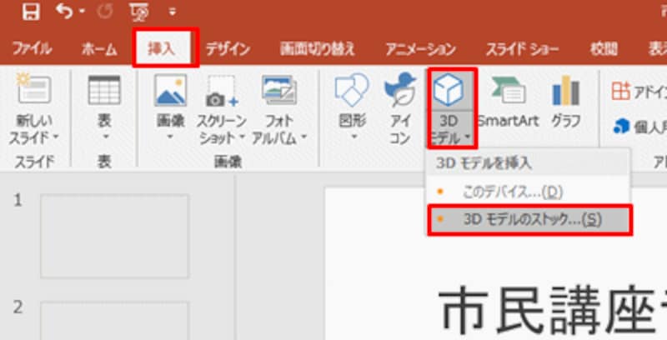Click the スクリーンショット camera icon
The height and width of the screenshot is (340, 667).
pyautogui.click(x=222, y=91)
